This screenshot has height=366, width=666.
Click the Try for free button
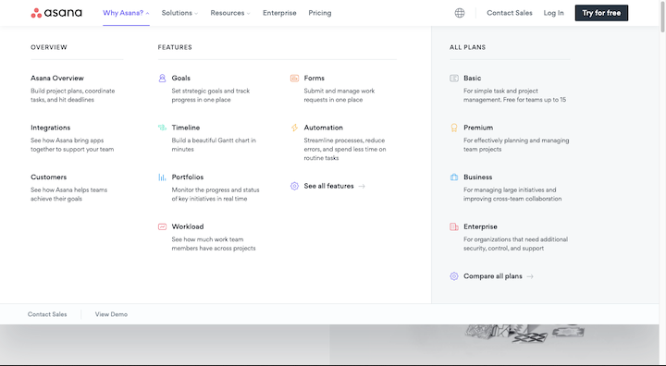(601, 13)
